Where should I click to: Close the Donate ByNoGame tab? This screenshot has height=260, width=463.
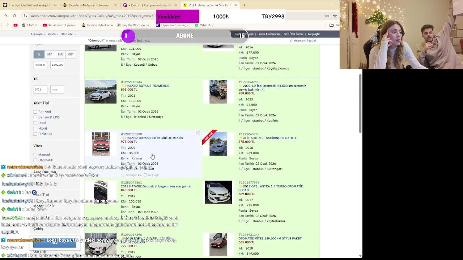[x=115, y=5]
